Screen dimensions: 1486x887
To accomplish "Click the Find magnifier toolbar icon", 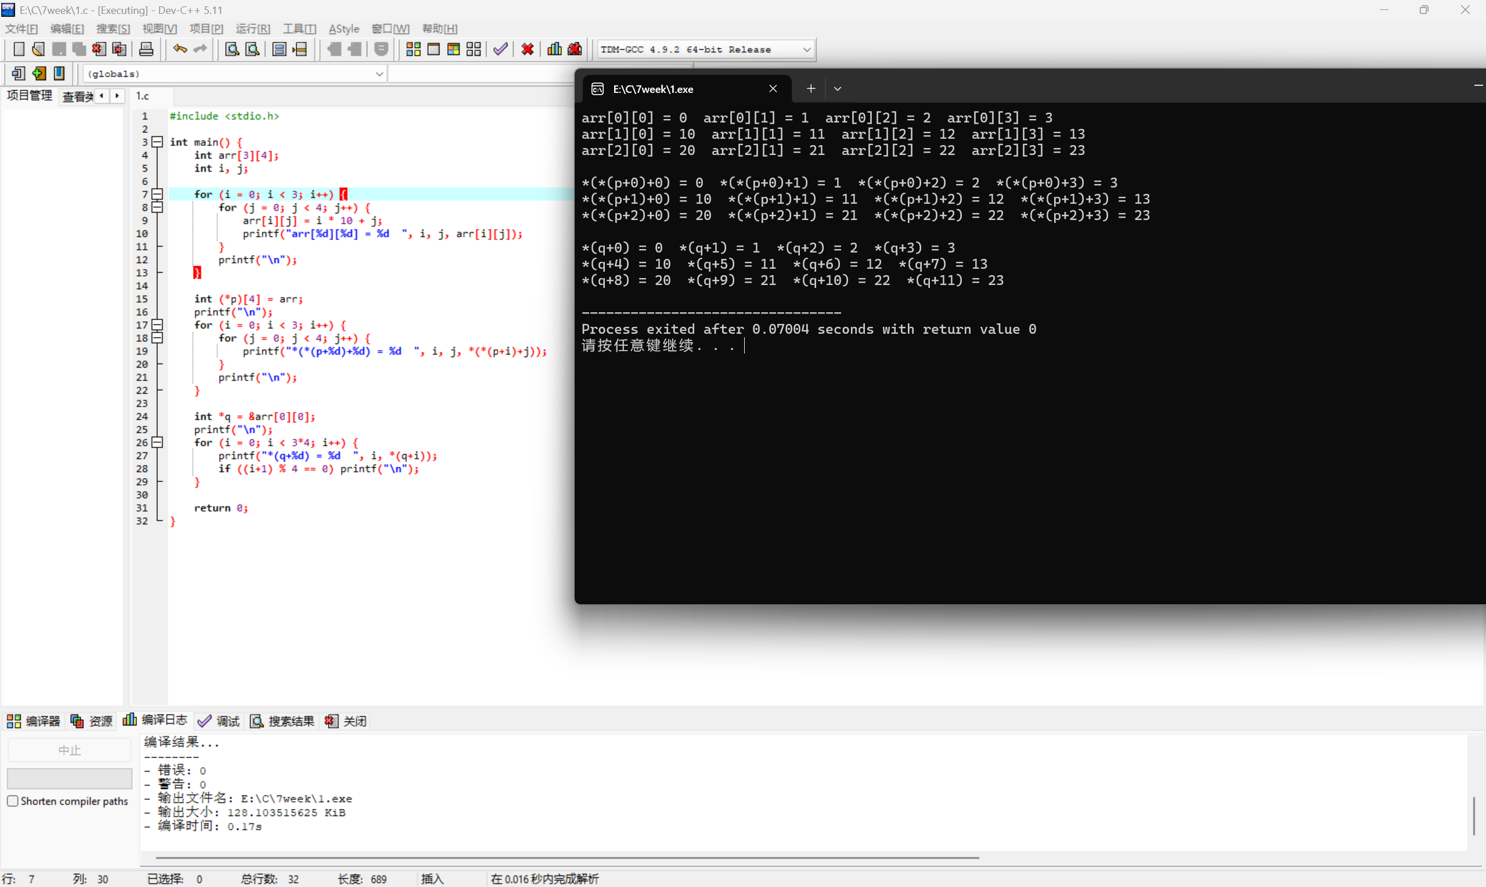I will [232, 49].
